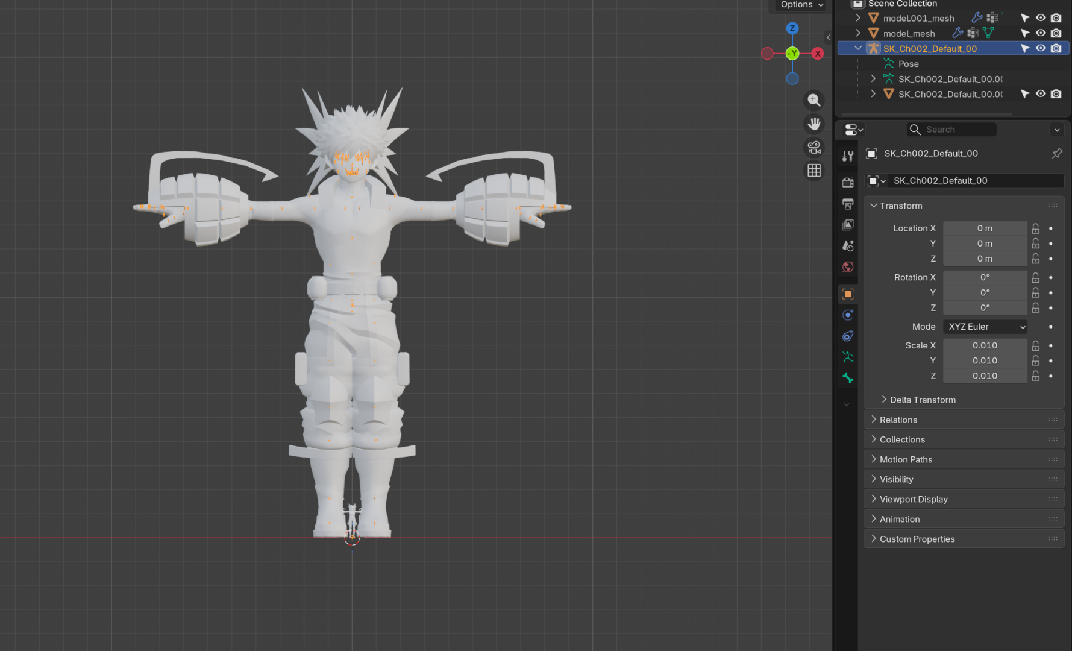Open the Physics properties tab
The height and width of the screenshot is (651, 1072).
pos(848,315)
